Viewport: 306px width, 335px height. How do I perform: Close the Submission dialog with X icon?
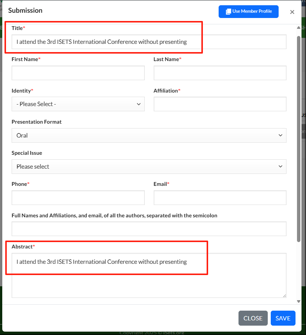click(292, 12)
